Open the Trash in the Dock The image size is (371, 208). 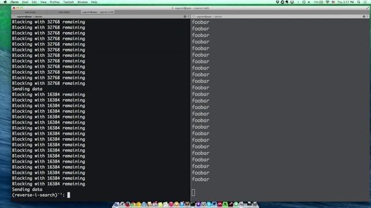(254, 204)
